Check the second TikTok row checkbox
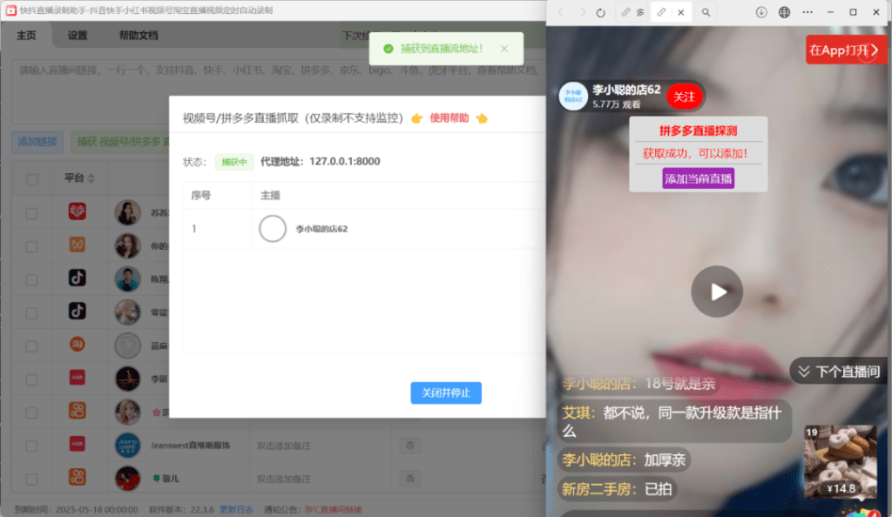 pos(32,313)
